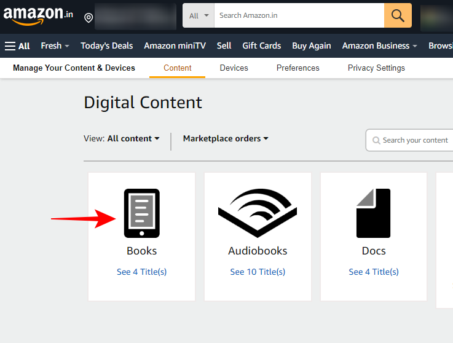Switch to the Preferences tab
Viewport: 453px width, 343px height.
pyautogui.click(x=297, y=68)
